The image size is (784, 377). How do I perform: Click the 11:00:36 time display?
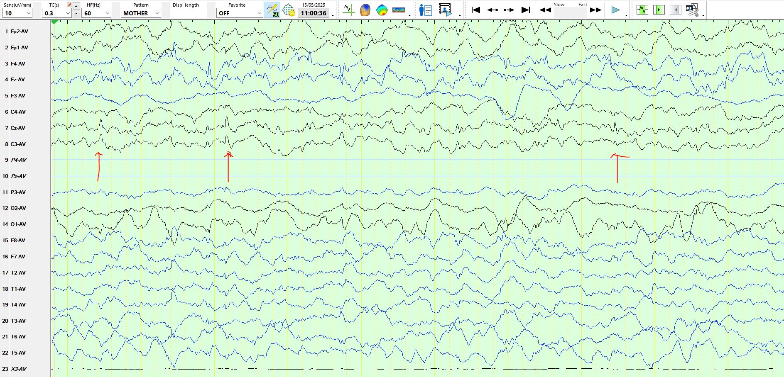(314, 13)
